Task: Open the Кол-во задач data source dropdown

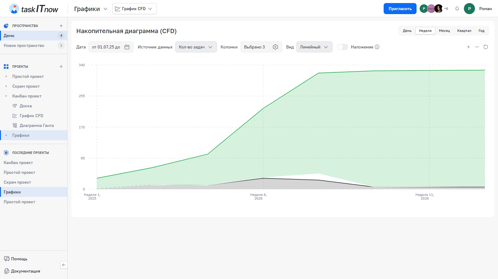Action: (196, 47)
